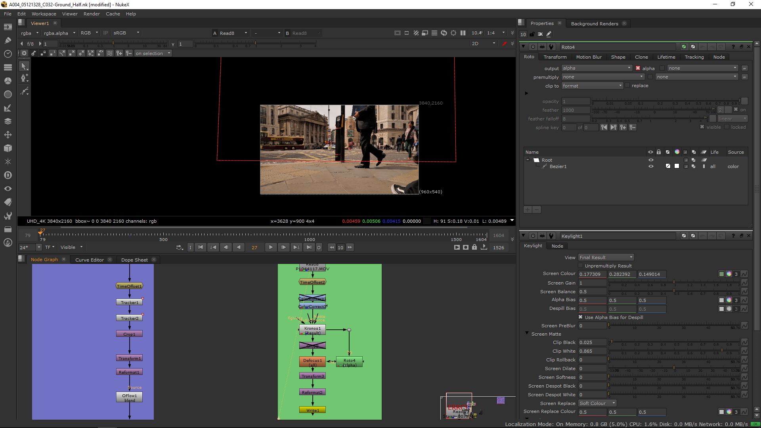
Task: Click the viewer pause icon
Action: click(x=463, y=33)
